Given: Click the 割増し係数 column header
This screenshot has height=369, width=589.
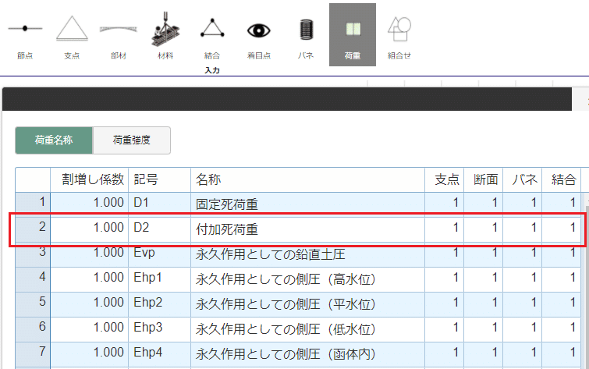Looking at the screenshot, I should pyautogui.click(x=90, y=179).
